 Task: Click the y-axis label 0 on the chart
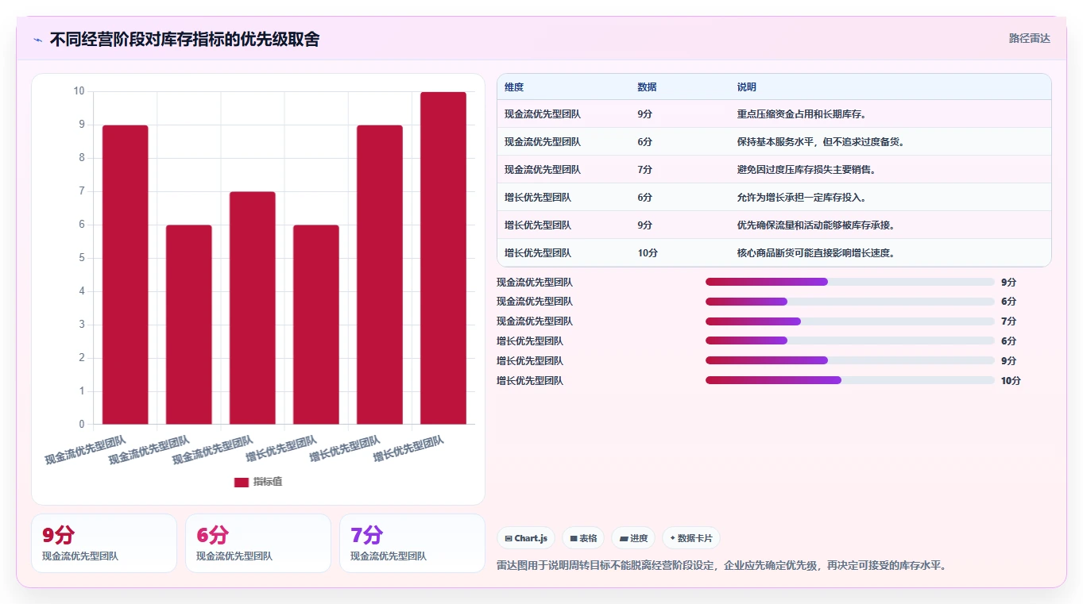[81, 424]
